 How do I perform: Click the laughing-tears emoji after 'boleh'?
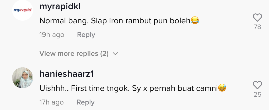click(x=195, y=20)
